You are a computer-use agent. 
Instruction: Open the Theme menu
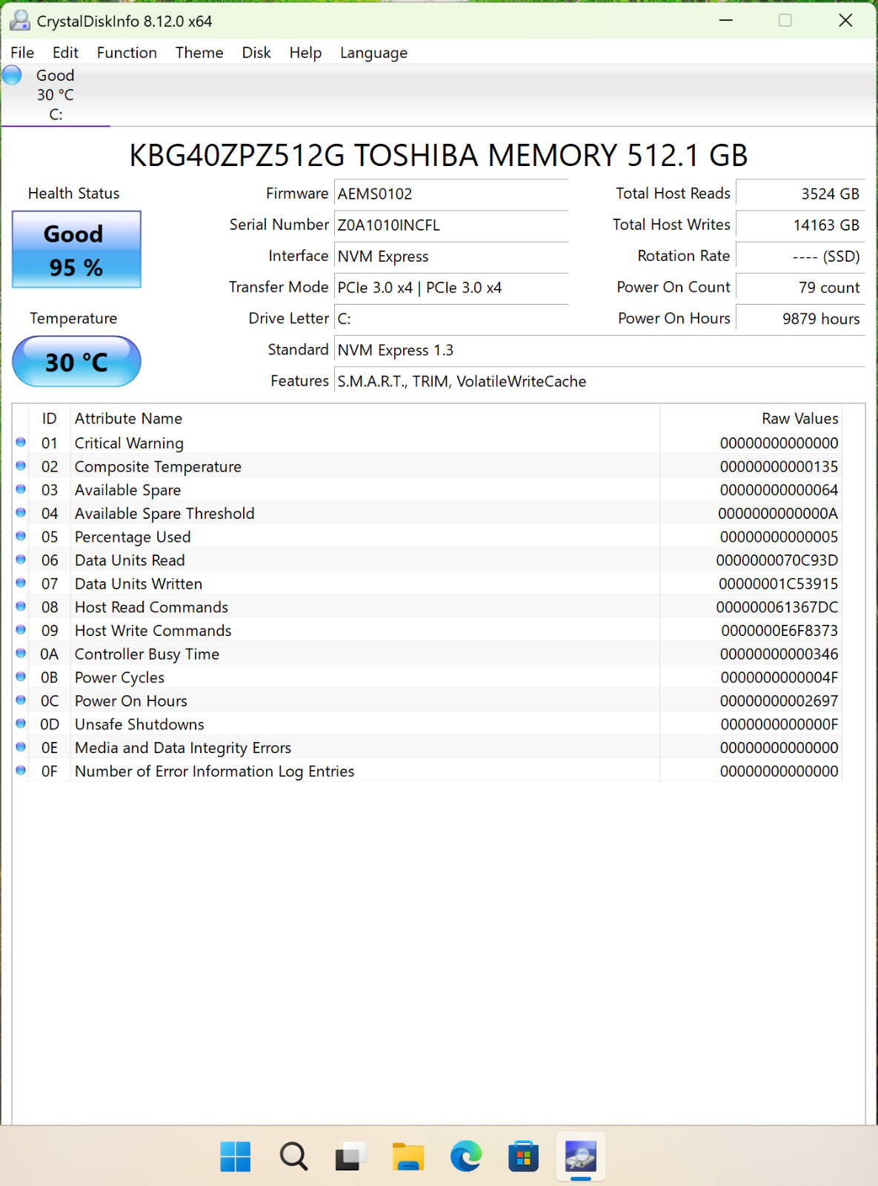199,53
